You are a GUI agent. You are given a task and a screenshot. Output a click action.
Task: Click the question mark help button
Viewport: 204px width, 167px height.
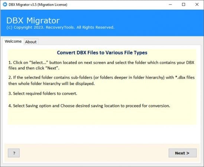coord(14,153)
